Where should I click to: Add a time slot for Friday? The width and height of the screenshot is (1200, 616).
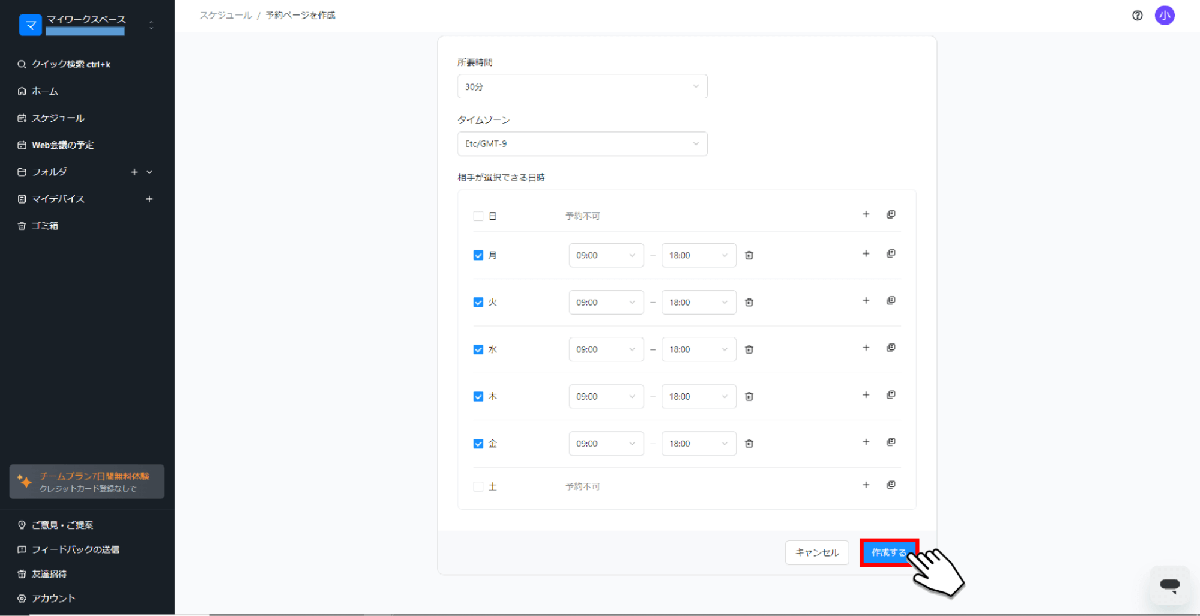pos(866,442)
